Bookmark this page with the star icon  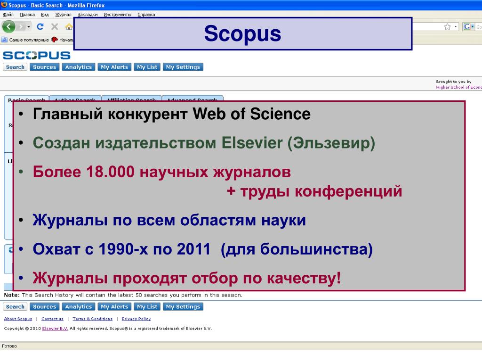pyautogui.click(x=447, y=27)
